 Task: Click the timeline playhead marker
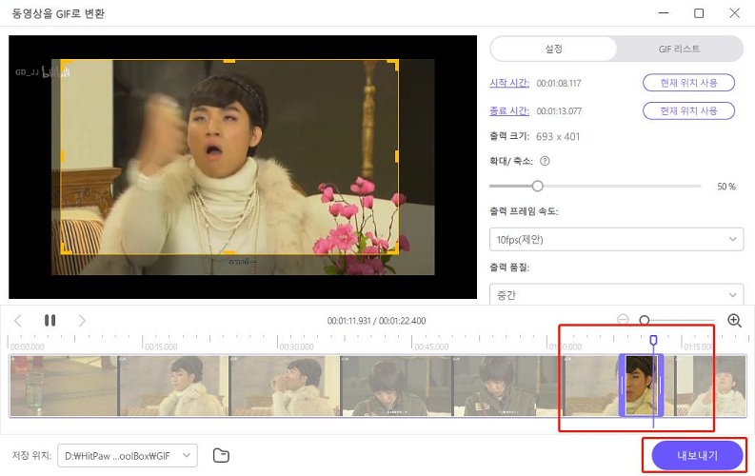[653, 340]
